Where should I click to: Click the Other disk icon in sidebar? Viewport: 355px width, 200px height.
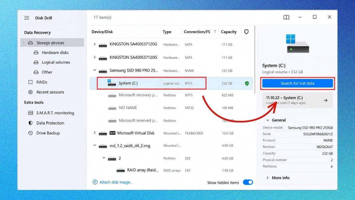[36, 72]
